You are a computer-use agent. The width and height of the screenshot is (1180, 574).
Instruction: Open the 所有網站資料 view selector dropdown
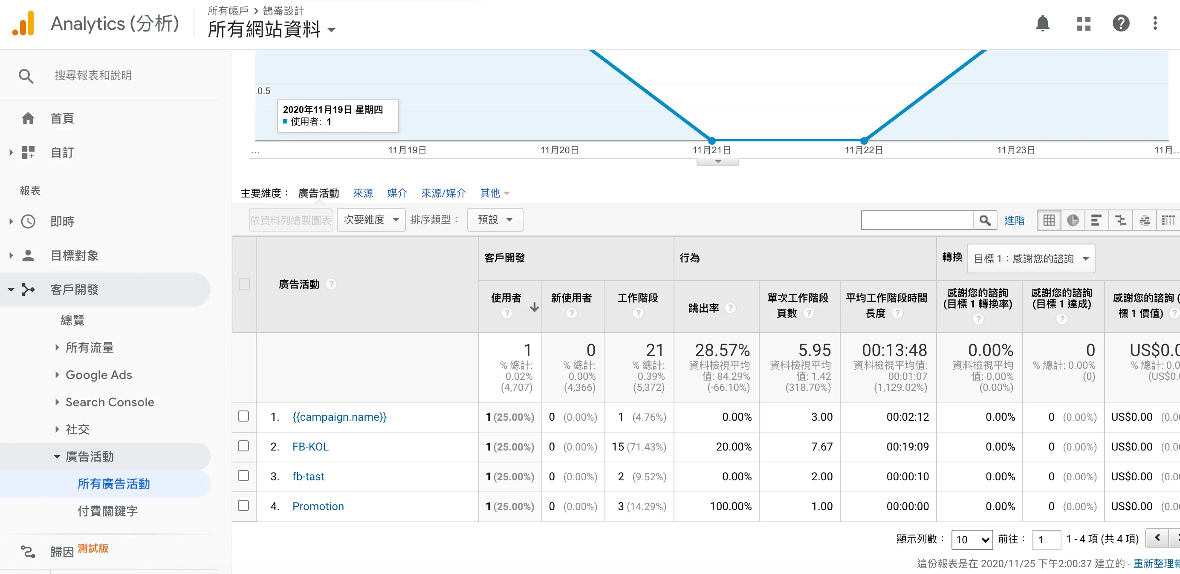click(x=272, y=30)
